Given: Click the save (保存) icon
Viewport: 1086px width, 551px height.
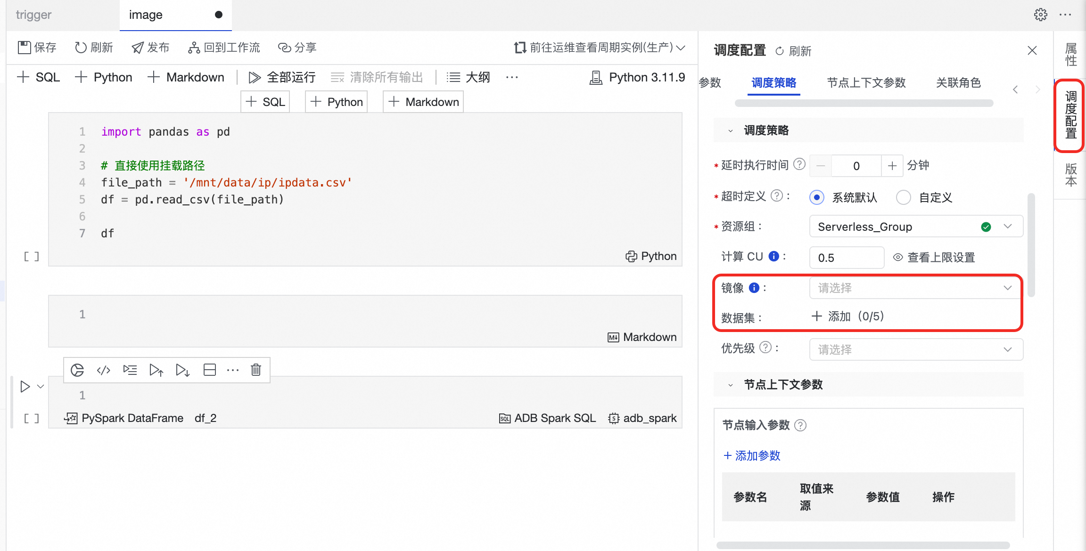Looking at the screenshot, I should 24,48.
